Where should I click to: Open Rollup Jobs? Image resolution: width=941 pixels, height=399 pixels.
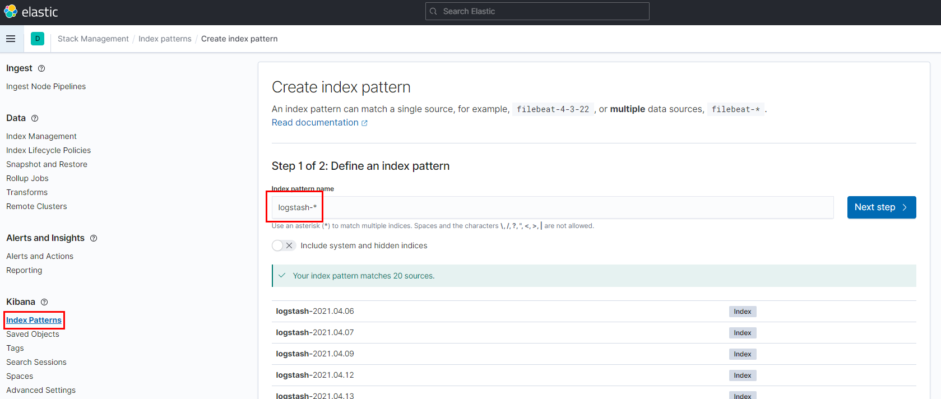click(x=27, y=178)
